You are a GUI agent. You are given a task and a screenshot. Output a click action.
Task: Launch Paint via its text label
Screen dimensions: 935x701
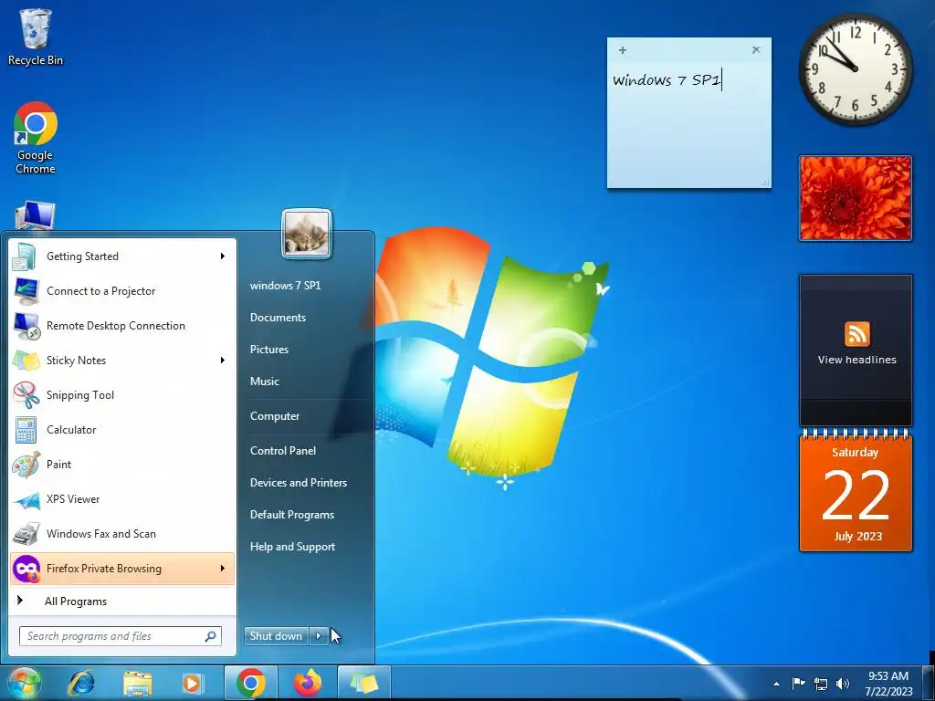59,465
